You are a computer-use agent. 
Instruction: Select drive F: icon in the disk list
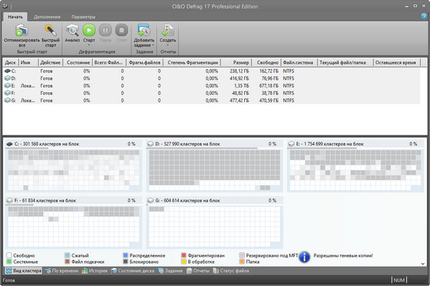coord(7,93)
